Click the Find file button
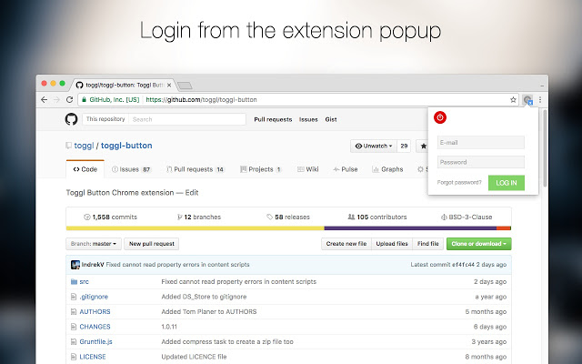The height and width of the screenshot is (364, 582). click(x=428, y=244)
